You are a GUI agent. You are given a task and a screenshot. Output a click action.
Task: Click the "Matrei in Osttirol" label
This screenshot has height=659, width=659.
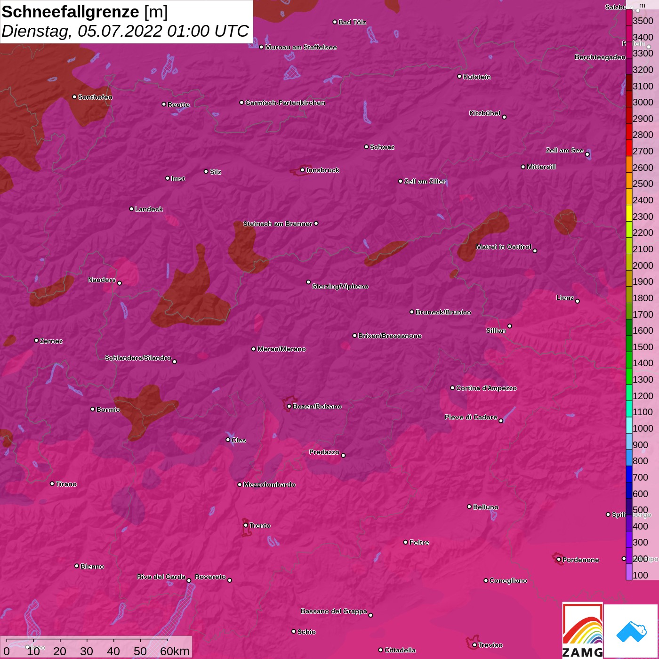504,247
